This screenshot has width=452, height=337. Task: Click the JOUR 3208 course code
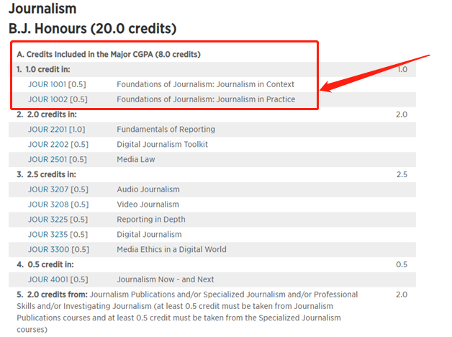point(47,205)
